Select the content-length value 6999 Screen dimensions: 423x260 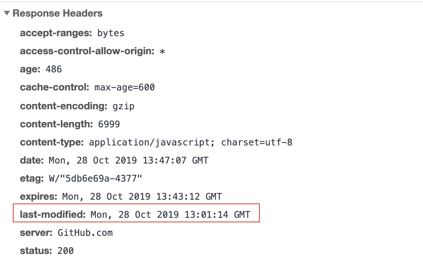[x=109, y=124]
